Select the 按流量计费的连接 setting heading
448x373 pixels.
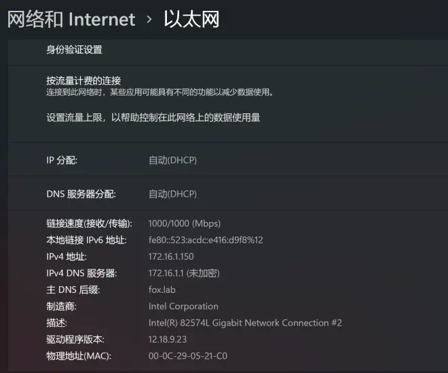tap(83, 81)
